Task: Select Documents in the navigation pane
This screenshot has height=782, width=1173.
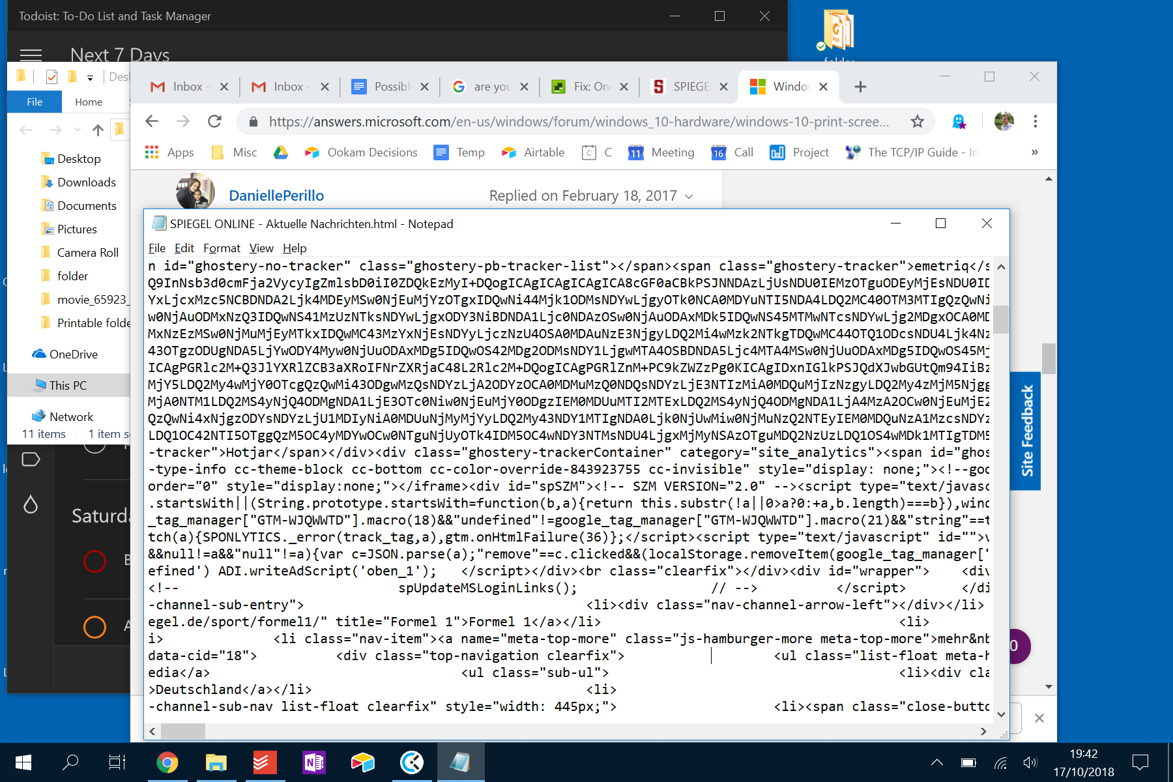Action: coord(78,206)
